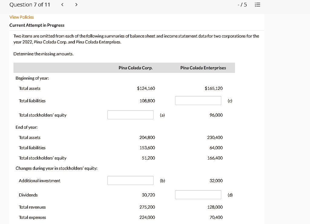Image resolution: width=310 pixels, height=224 pixels.
Task: Click the 'Total revenues' row label
Action: pos(32,207)
